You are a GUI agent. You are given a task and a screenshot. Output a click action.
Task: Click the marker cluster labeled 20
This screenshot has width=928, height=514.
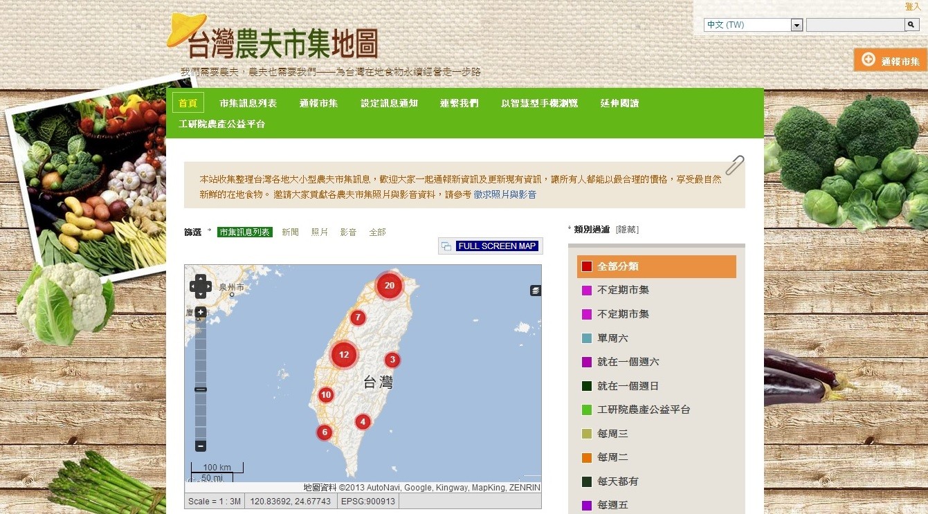pyautogui.click(x=389, y=285)
